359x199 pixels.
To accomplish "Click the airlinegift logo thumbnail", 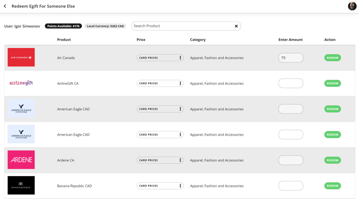I will 21,83.
